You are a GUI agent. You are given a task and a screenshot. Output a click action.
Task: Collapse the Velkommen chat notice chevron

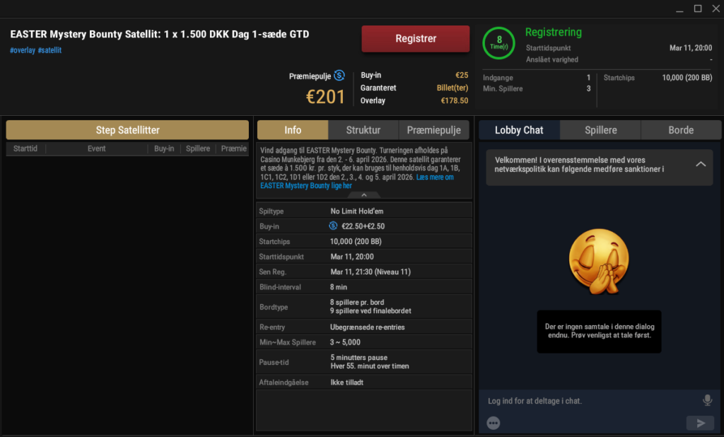pos(701,164)
